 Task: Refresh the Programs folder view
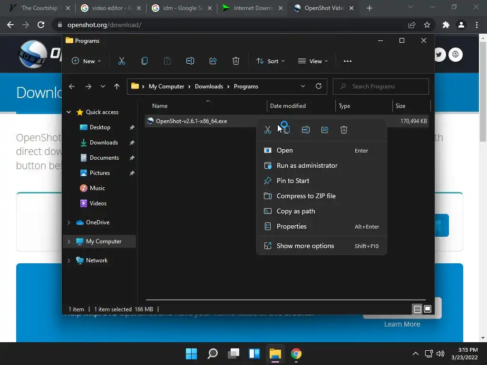coord(318,86)
